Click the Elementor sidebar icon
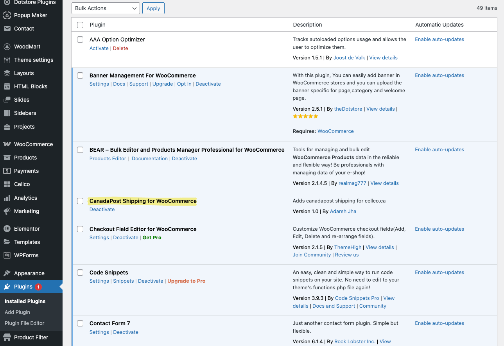The image size is (504, 346). point(7,229)
